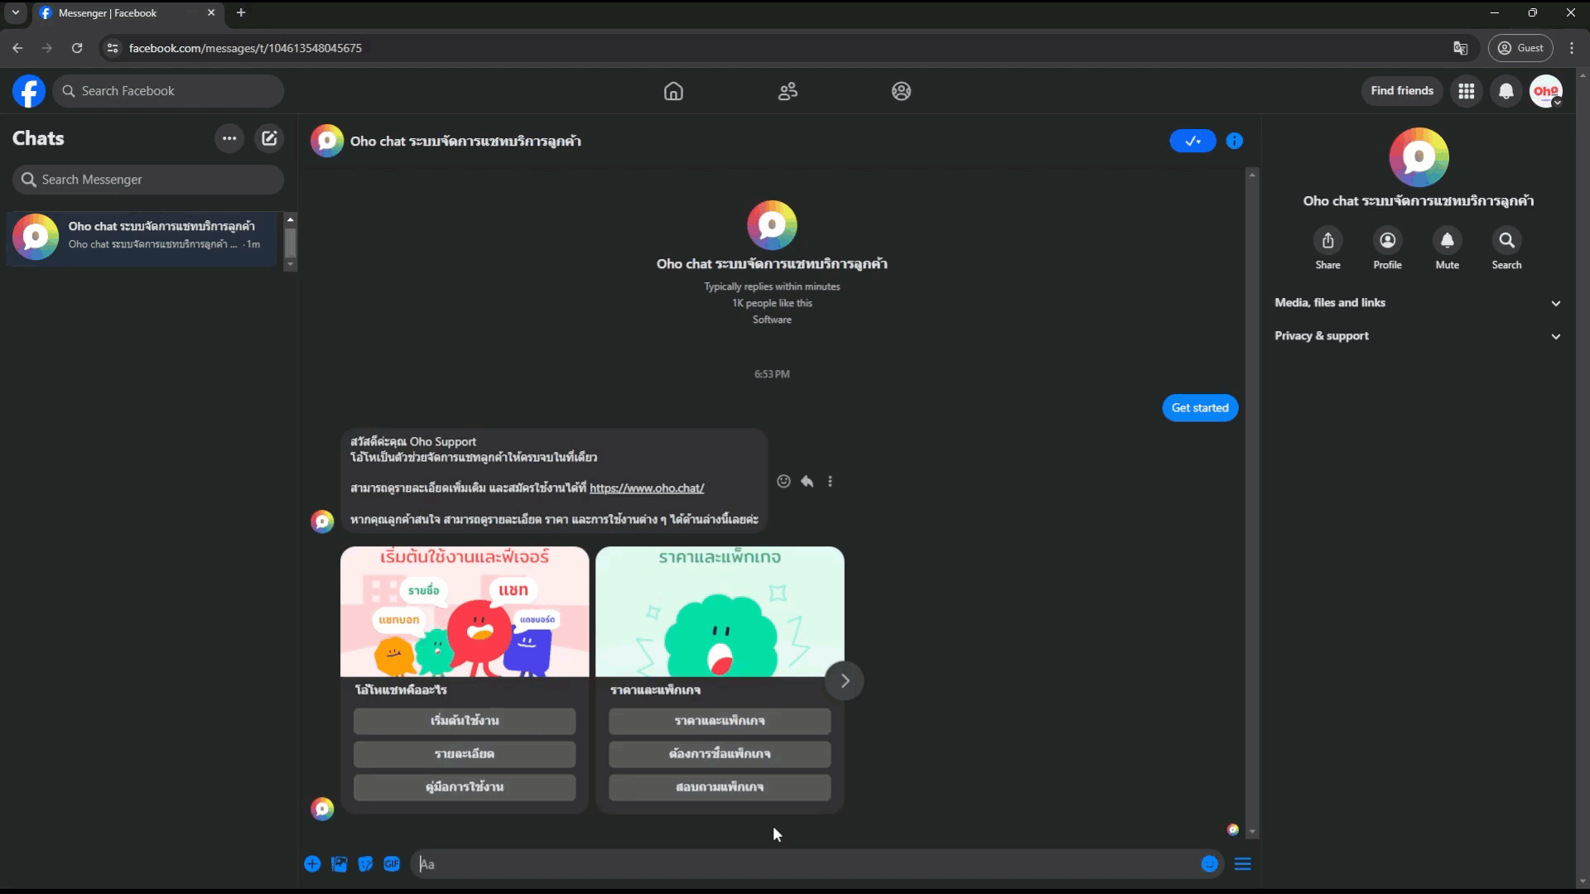This screenshot has width=1590, height=894.
Task: Click the address bar URL
Action: click(x=245, y=48)
